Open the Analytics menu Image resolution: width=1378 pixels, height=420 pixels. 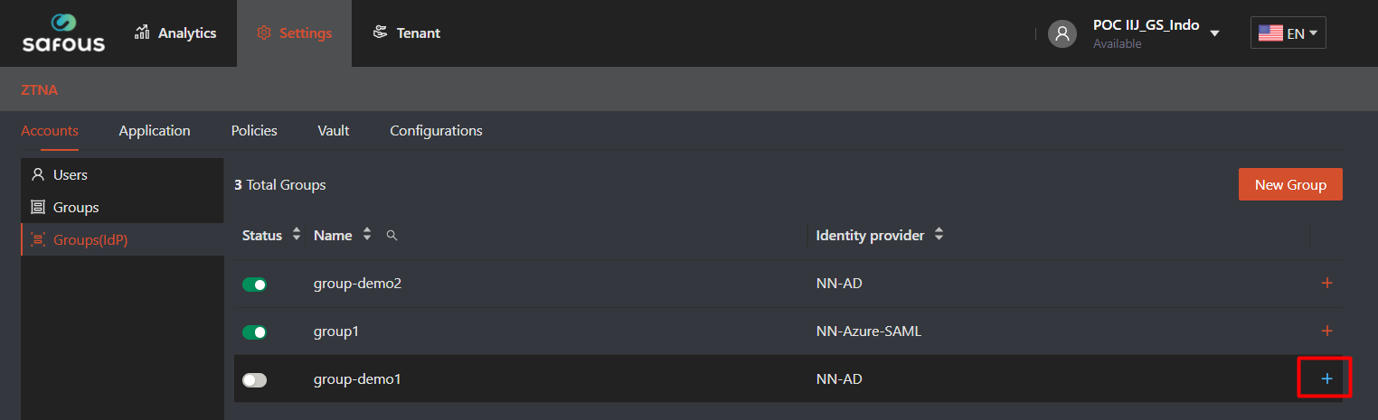tap(175, 33)
